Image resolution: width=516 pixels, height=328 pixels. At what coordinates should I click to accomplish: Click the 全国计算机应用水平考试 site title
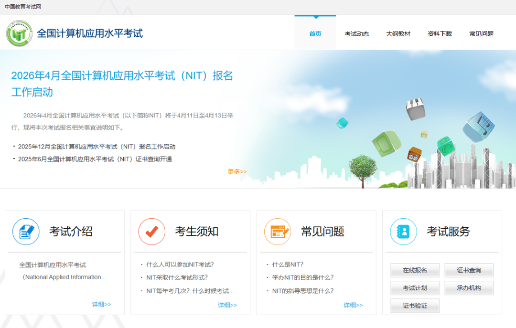90,33
